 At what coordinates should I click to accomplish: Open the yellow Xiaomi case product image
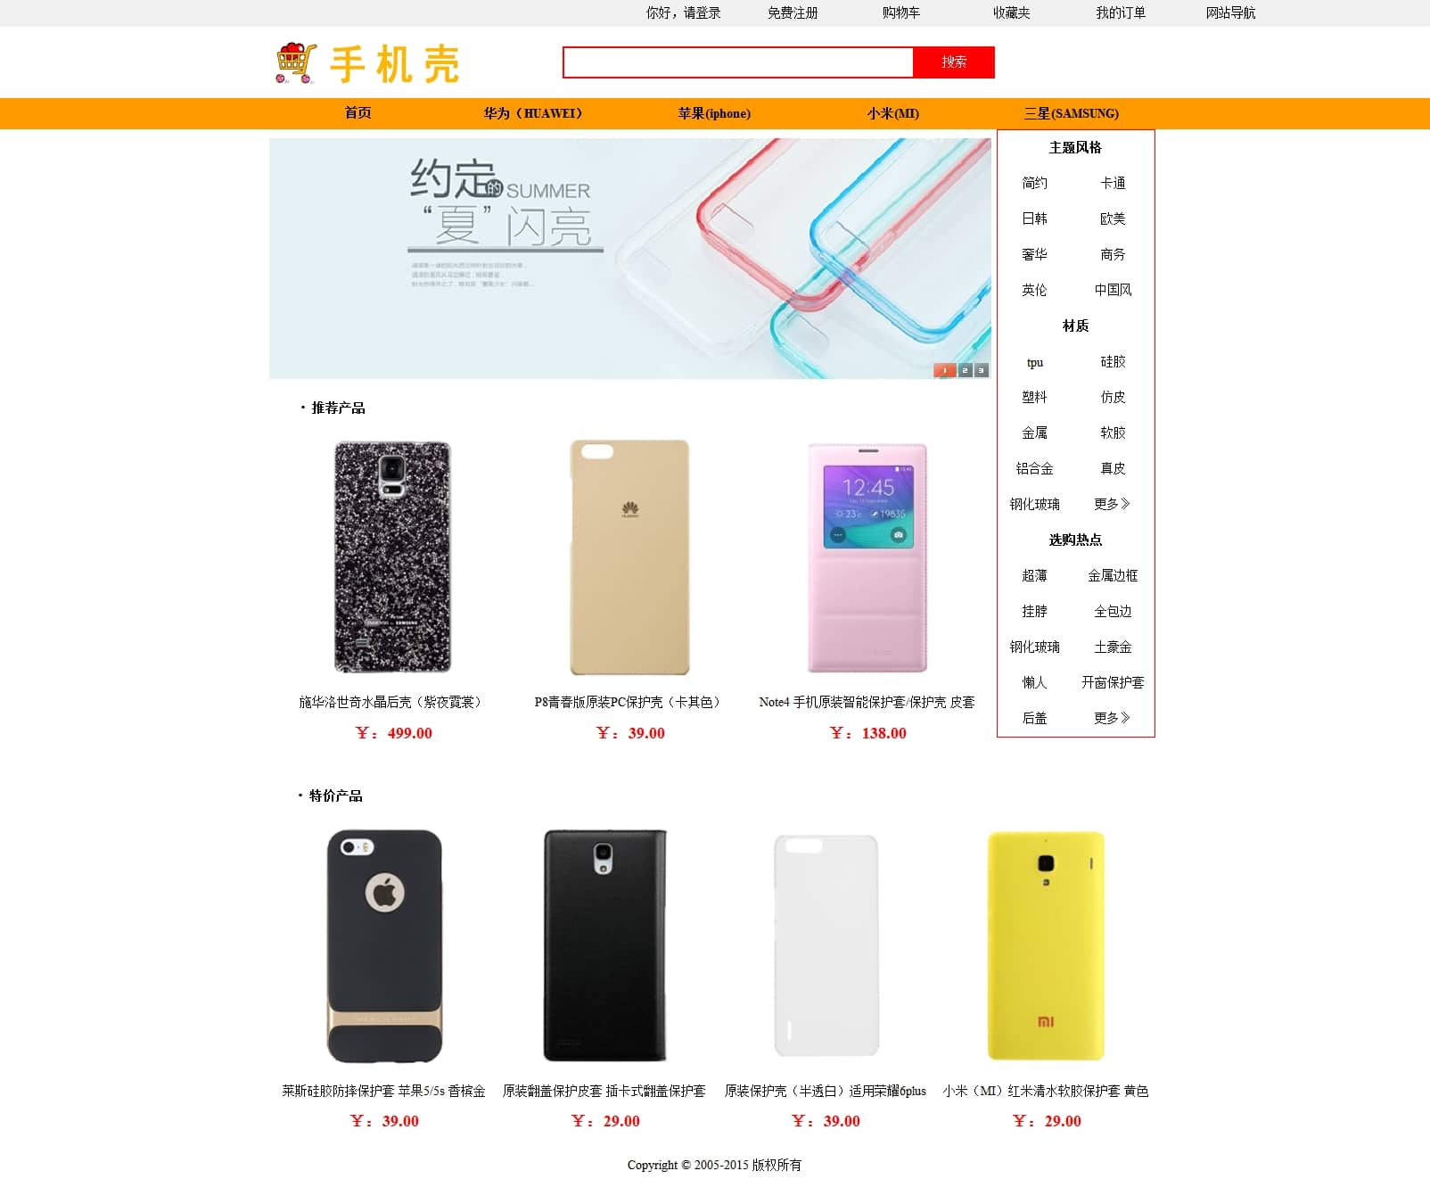(x=1046, y=945)
